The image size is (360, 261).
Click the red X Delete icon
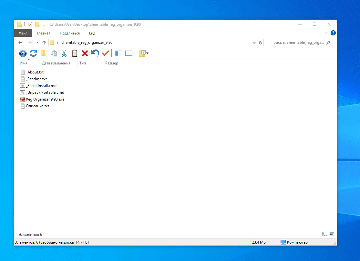85,53
